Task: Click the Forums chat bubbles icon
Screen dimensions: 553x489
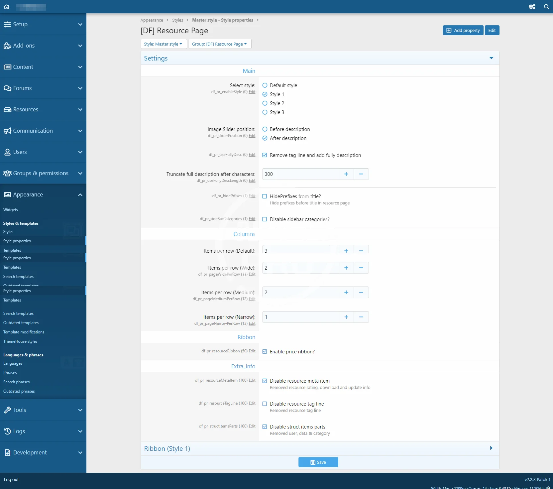Action: click(7, 88)
